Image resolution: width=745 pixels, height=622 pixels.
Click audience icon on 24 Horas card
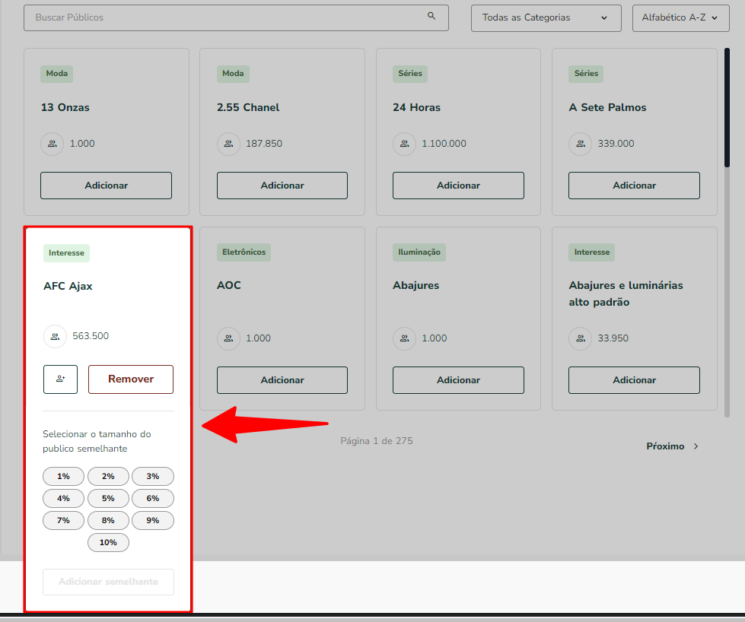tap(404, 144)
